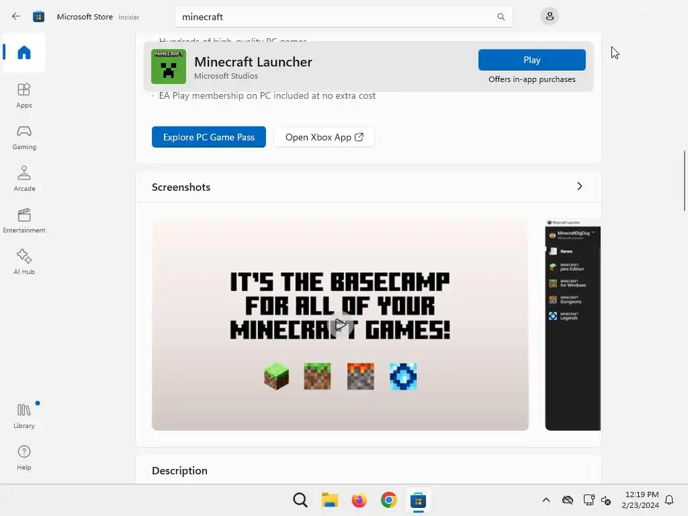
Task: Click the Description heading
Action: (179, 471)
